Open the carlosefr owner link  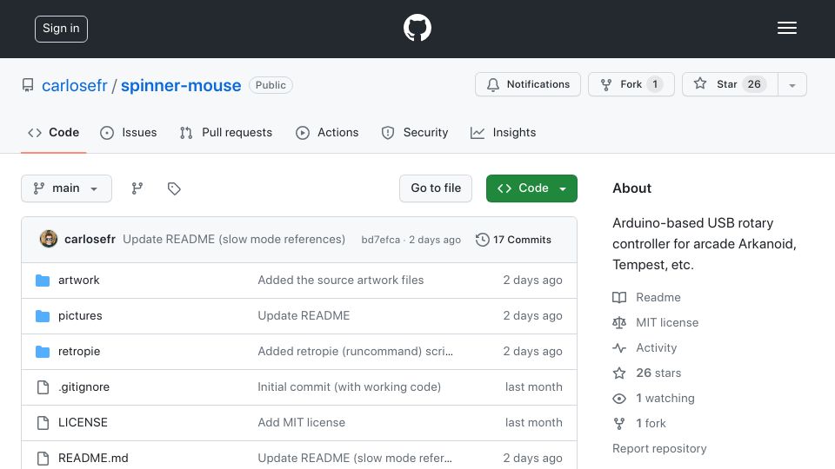[75, 85]
